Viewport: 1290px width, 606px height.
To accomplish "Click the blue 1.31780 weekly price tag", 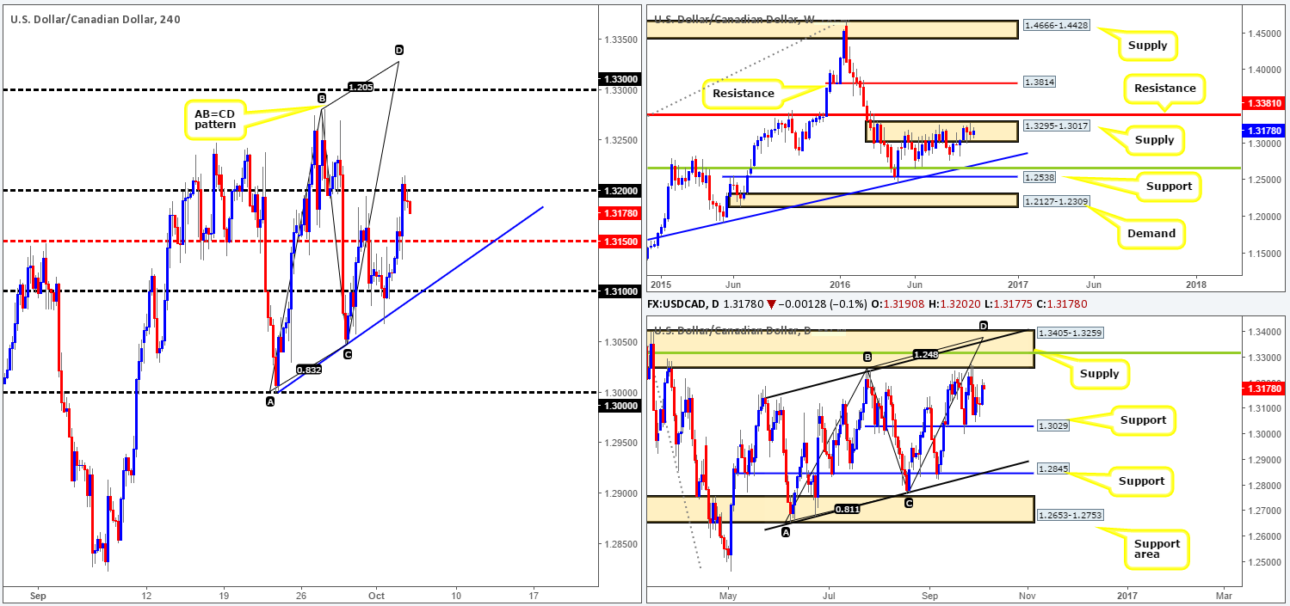I will pyautogui.click(x=1263, y=131).
